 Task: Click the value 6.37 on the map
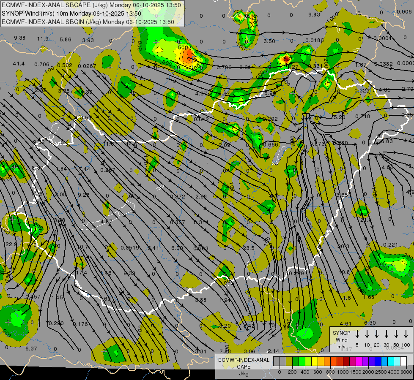coord(31,349)
